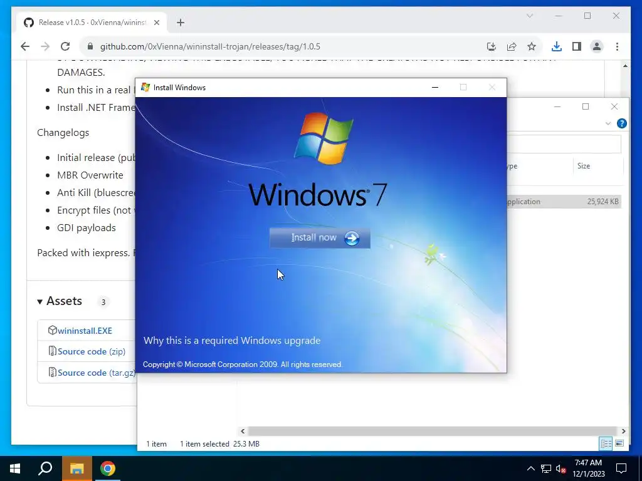Switch Explorer to details view
Screen dimensions: 642x481
pos(606,443)
